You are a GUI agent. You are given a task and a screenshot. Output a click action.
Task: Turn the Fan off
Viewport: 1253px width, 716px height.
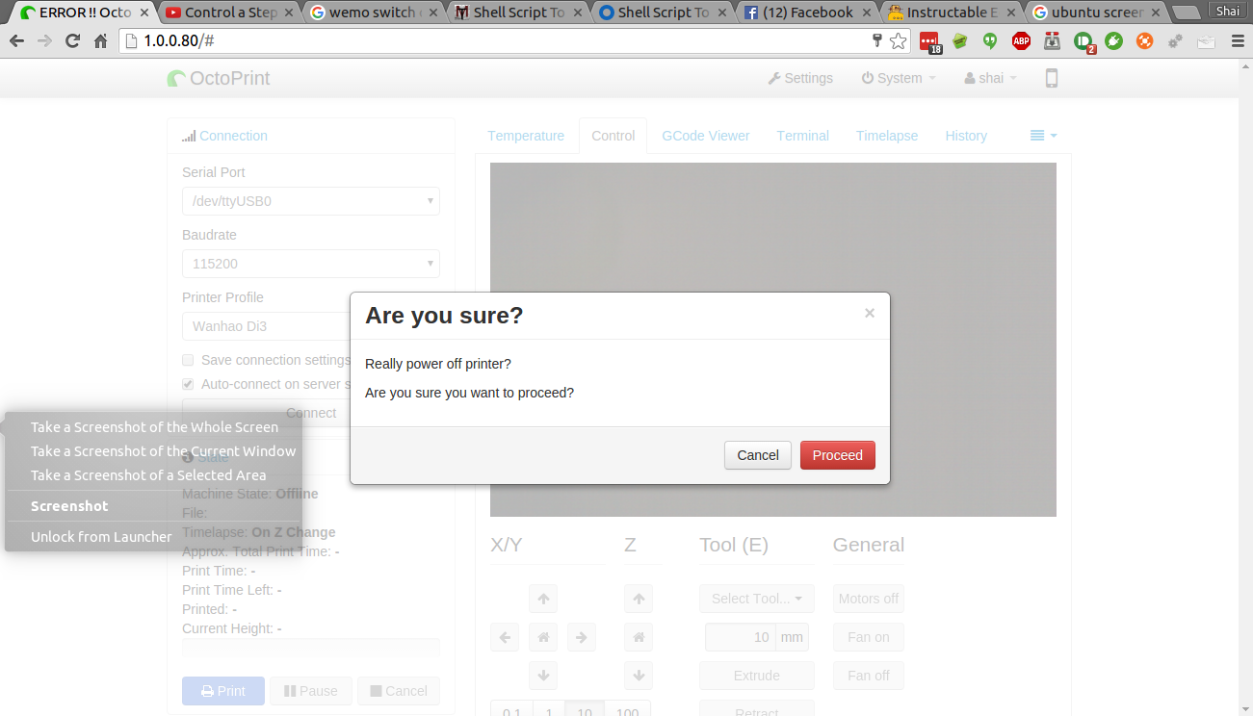coord(868,676)
